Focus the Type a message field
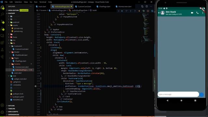The height and width of the screenshot is (117, 208). tap(178, 94)
